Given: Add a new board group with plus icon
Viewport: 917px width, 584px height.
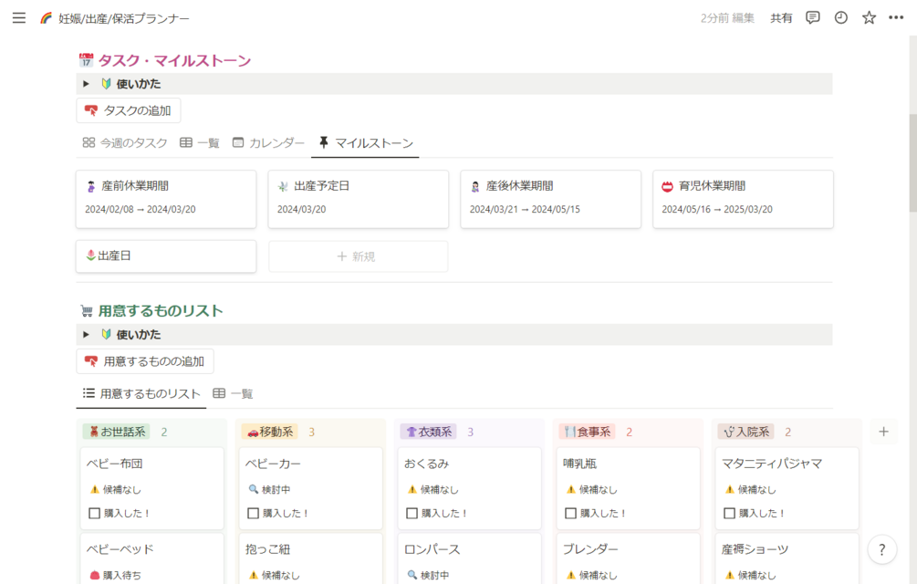Looking at the screenshot, I should click(883, 432).
